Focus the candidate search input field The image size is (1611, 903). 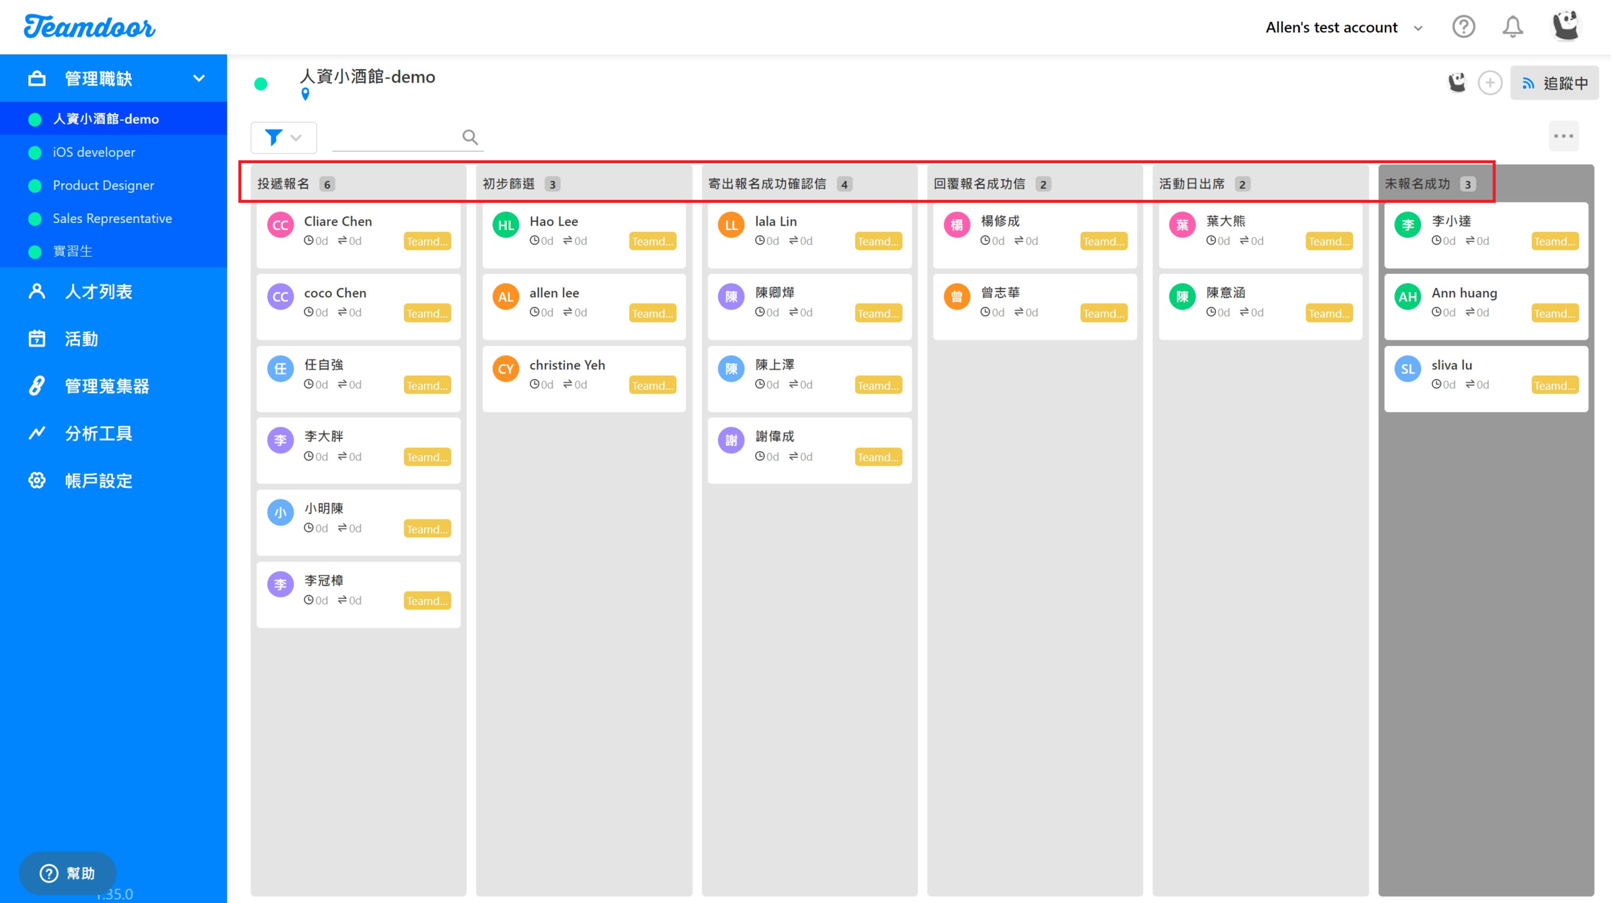[x=396, y=137]
